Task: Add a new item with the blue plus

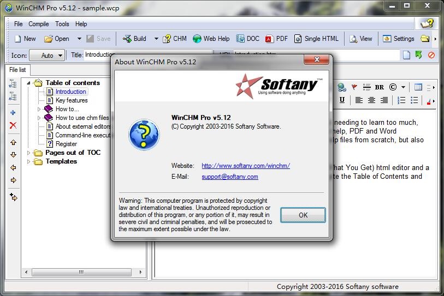Action: click(x=13, y=113)
